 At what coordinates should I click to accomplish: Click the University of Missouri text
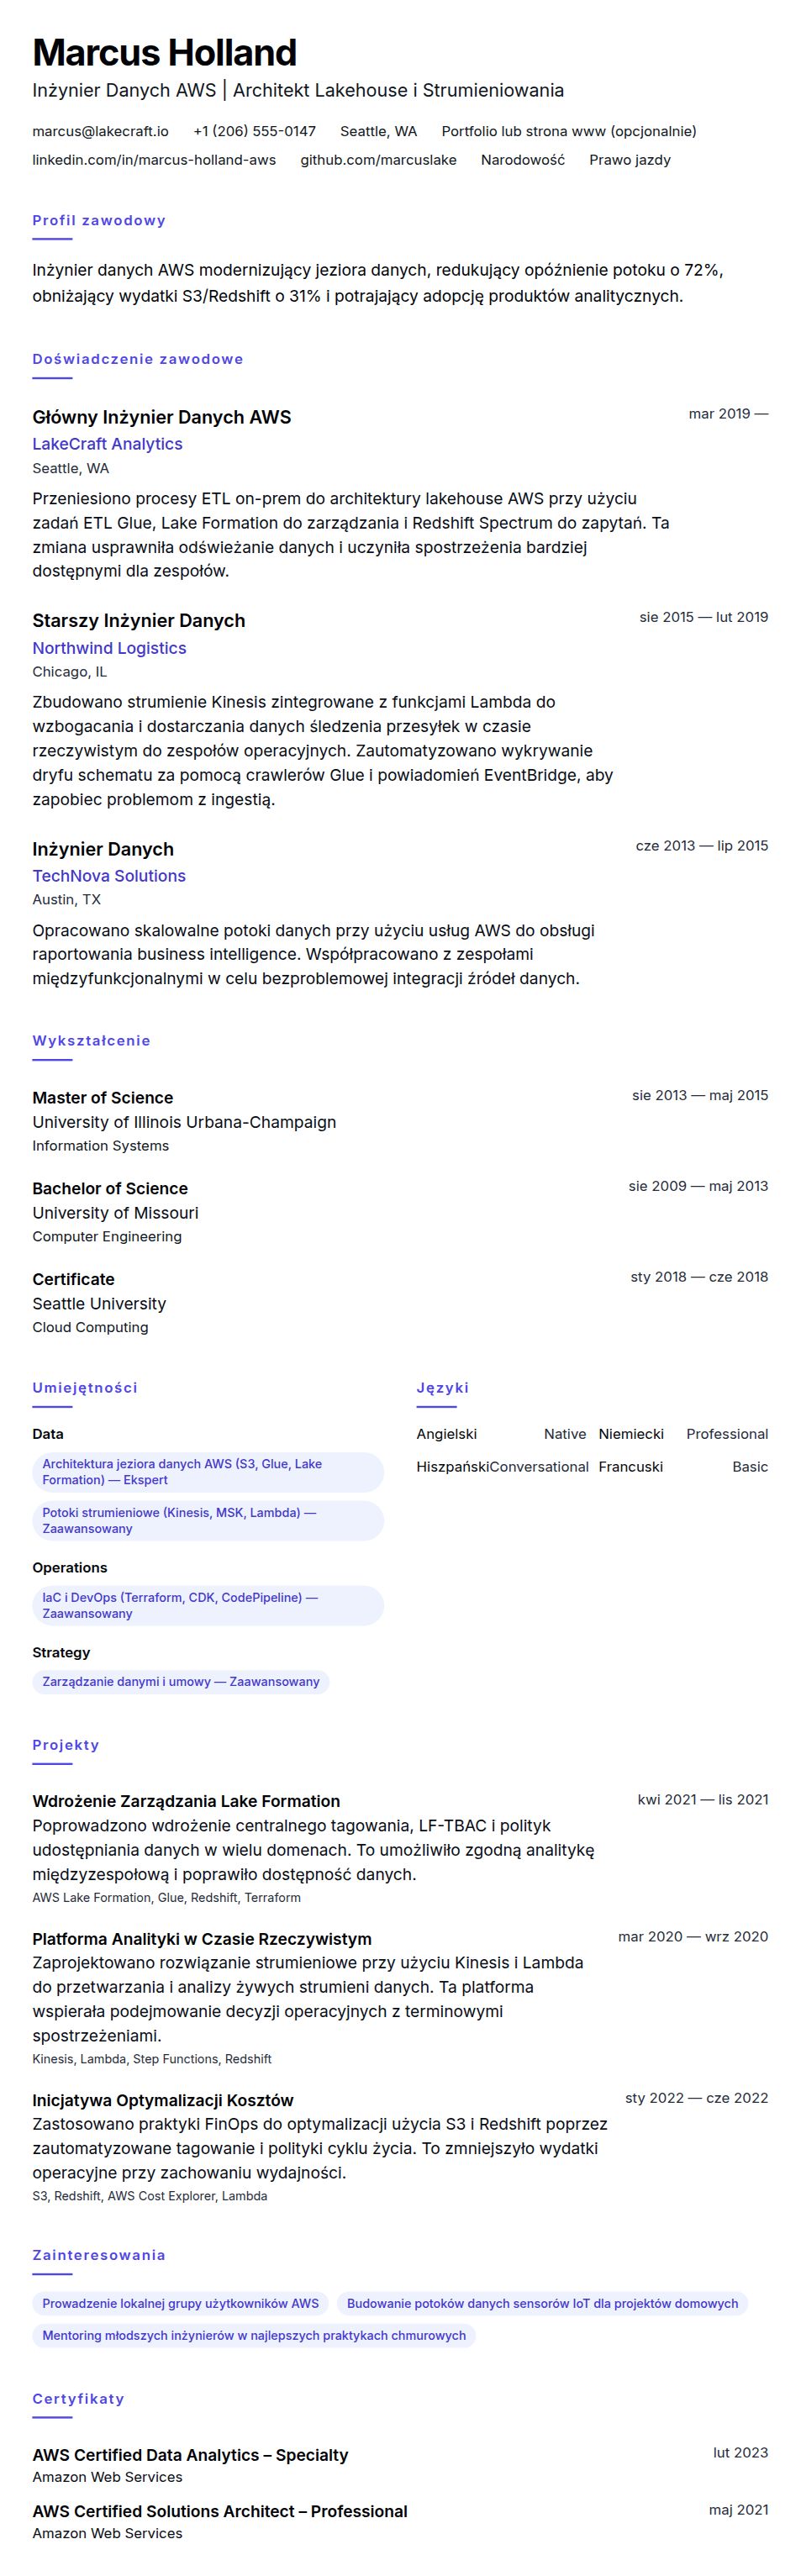115,1213
